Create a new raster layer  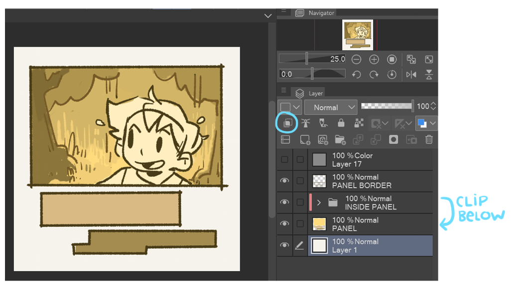(x=305, y=140)
